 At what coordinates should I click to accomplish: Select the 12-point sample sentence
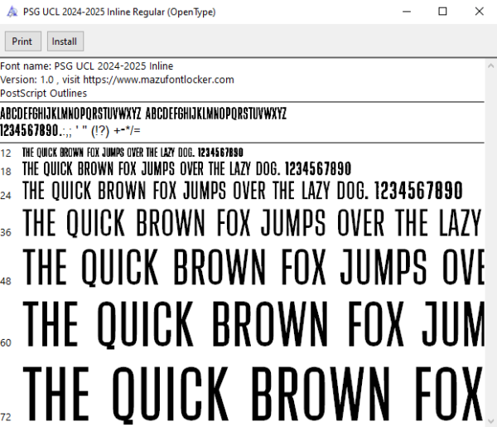[x=133, y=153]
